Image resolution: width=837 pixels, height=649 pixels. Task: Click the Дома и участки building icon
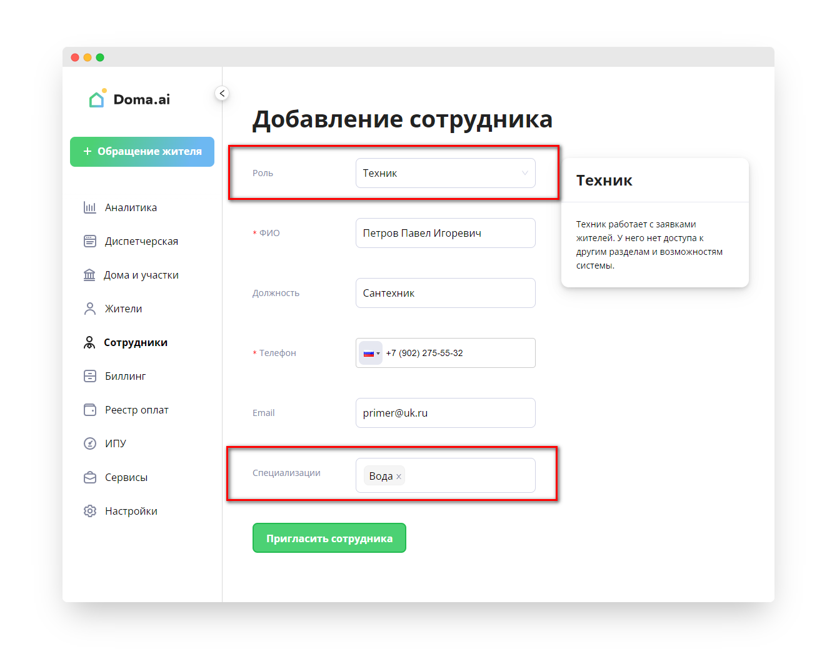coord(90,275)
